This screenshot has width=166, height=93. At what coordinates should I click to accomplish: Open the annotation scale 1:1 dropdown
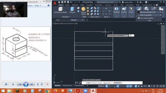click(145, 86)
